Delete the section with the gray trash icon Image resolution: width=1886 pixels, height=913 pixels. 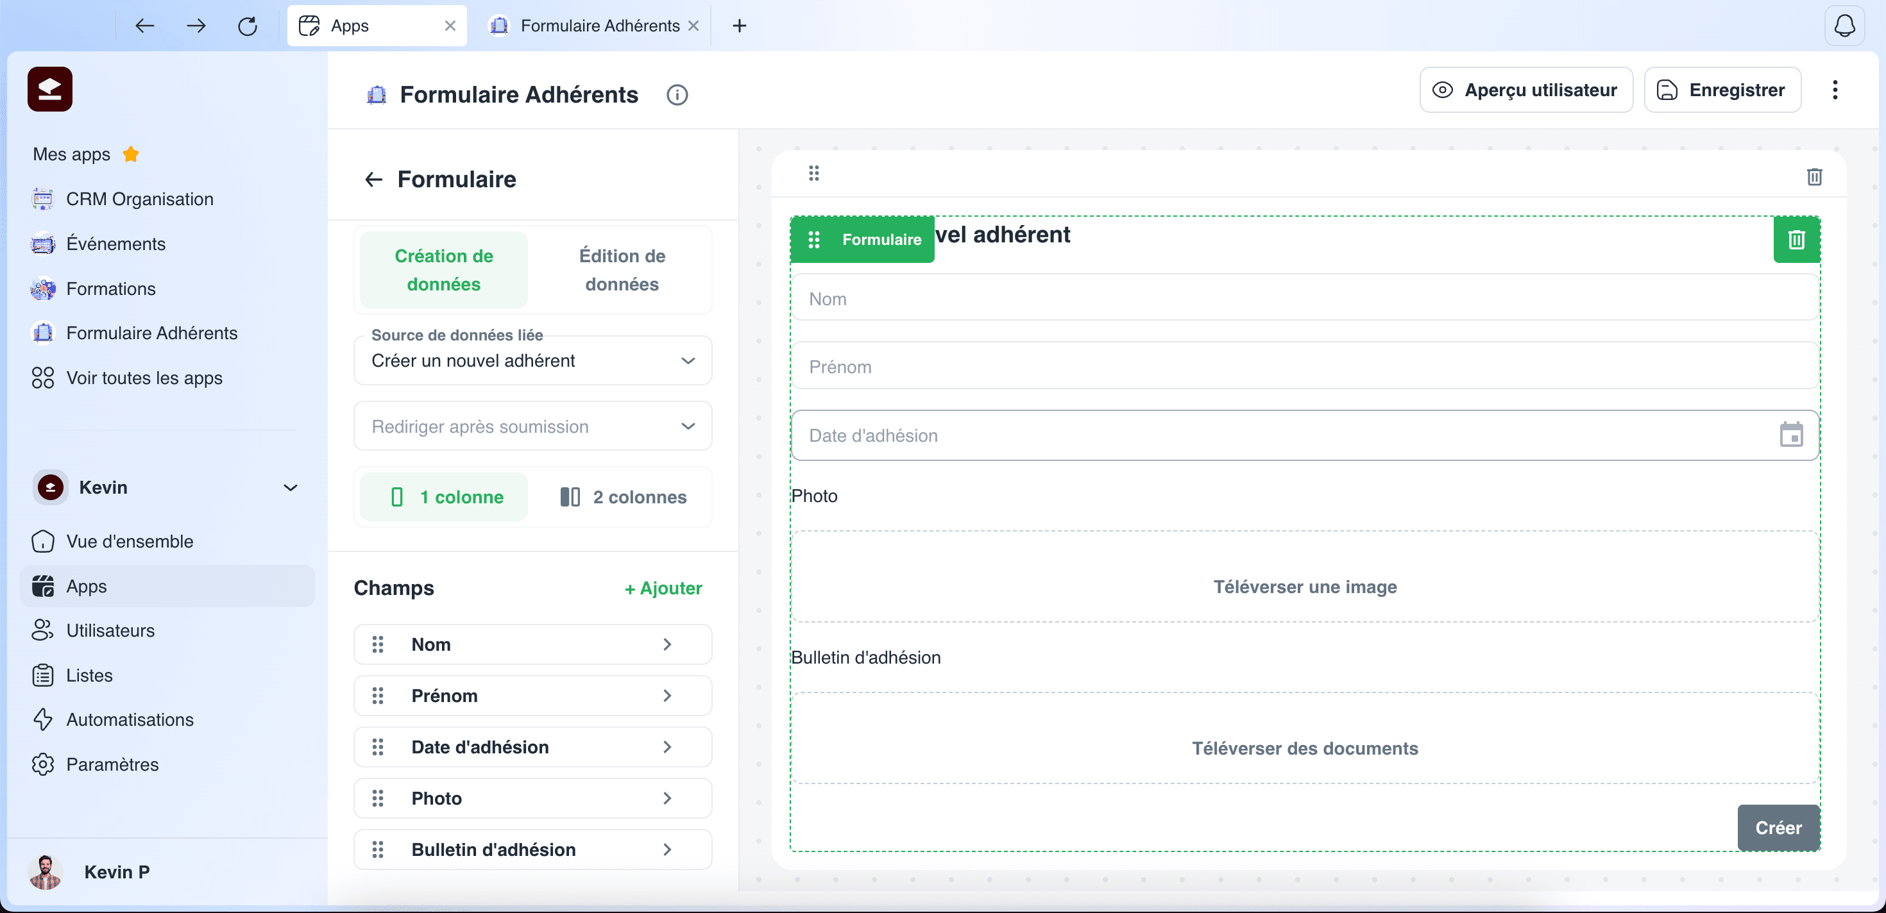click(1814, 176)
